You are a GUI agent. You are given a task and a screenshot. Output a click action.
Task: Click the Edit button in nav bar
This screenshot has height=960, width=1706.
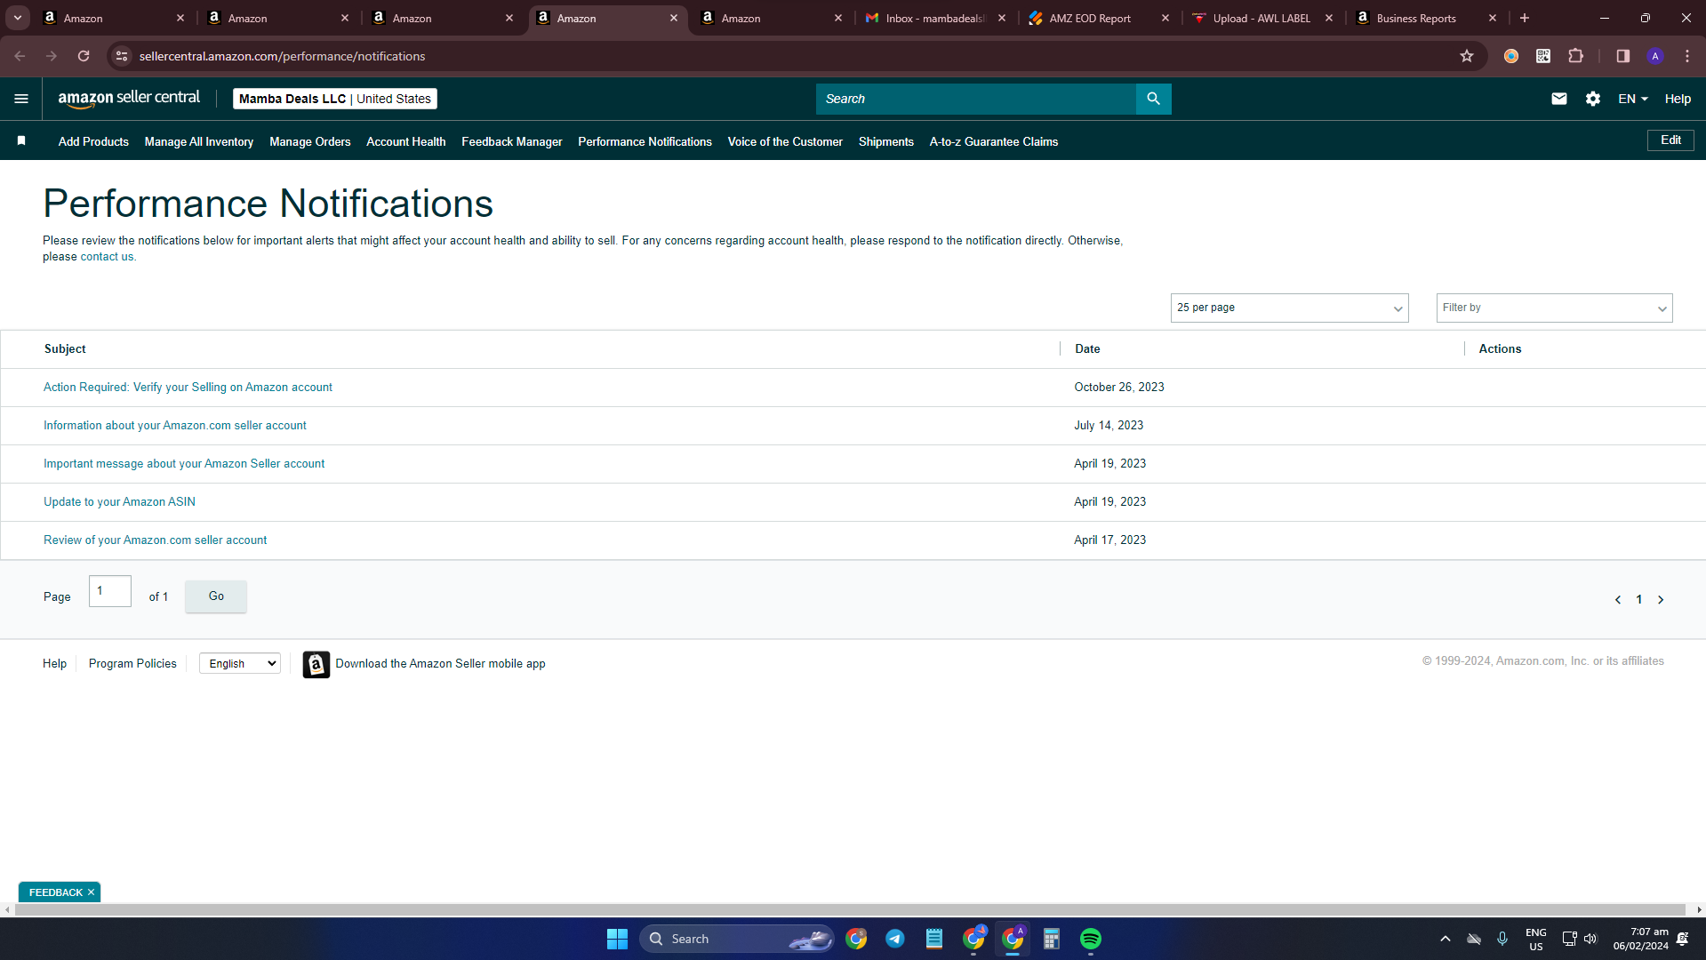coord(1670,140)
